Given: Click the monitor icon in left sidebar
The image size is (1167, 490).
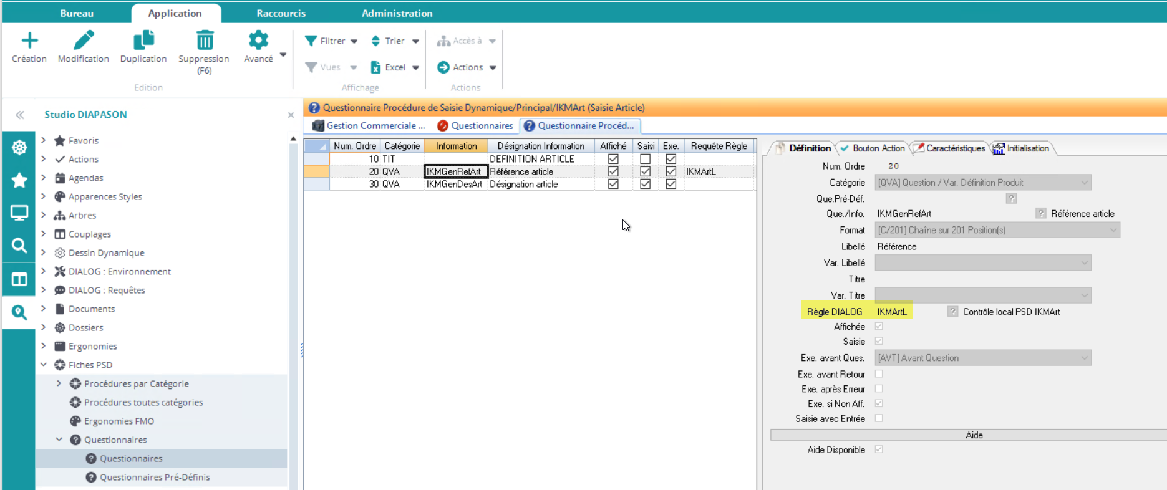Looking at the screenshot, I should coord(19,213).
